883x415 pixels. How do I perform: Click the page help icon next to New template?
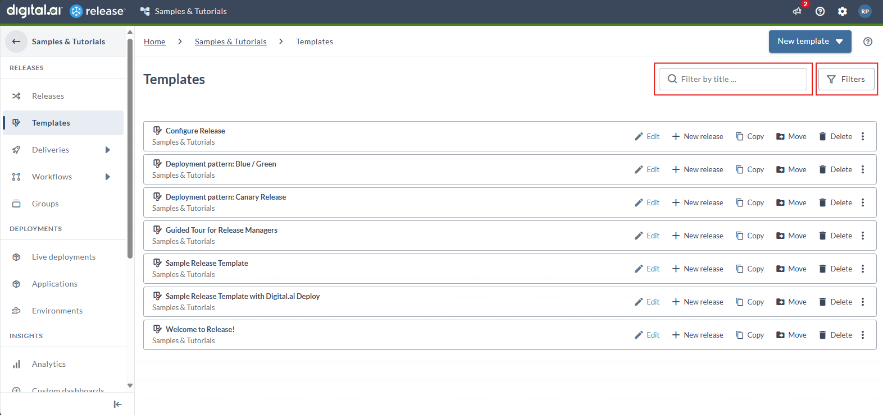868,41
